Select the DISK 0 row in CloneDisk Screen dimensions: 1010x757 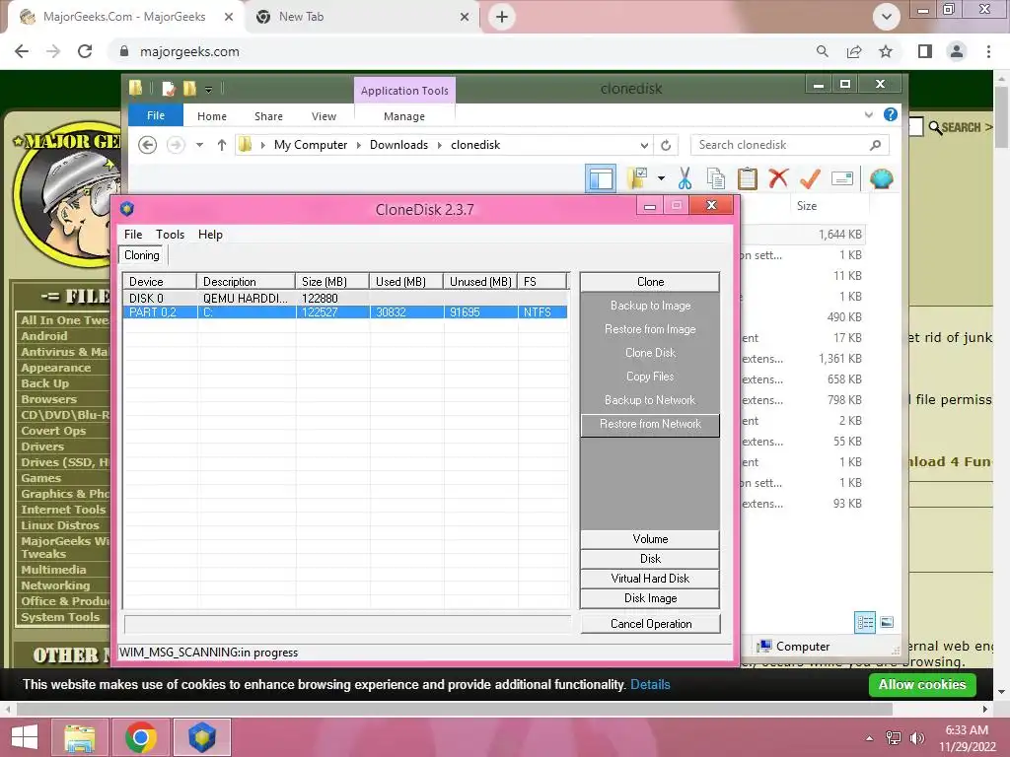click(x=344, y=298)
